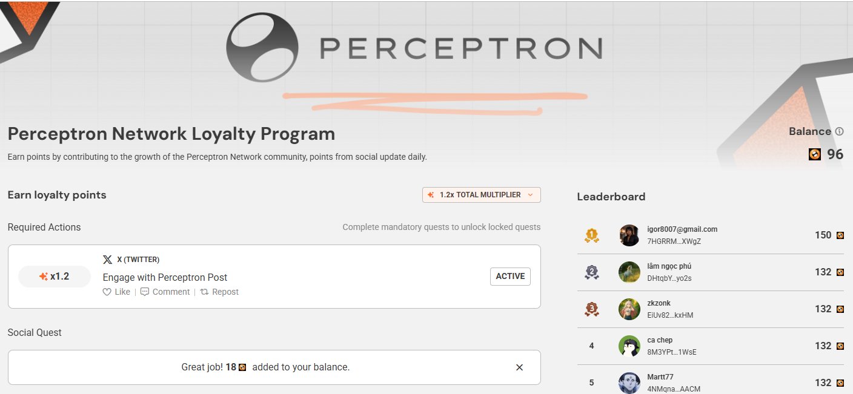Screen dimensions: 853x394
Task: Click the x1.2 multiplier badge
Action: click(x=55, y=277)
